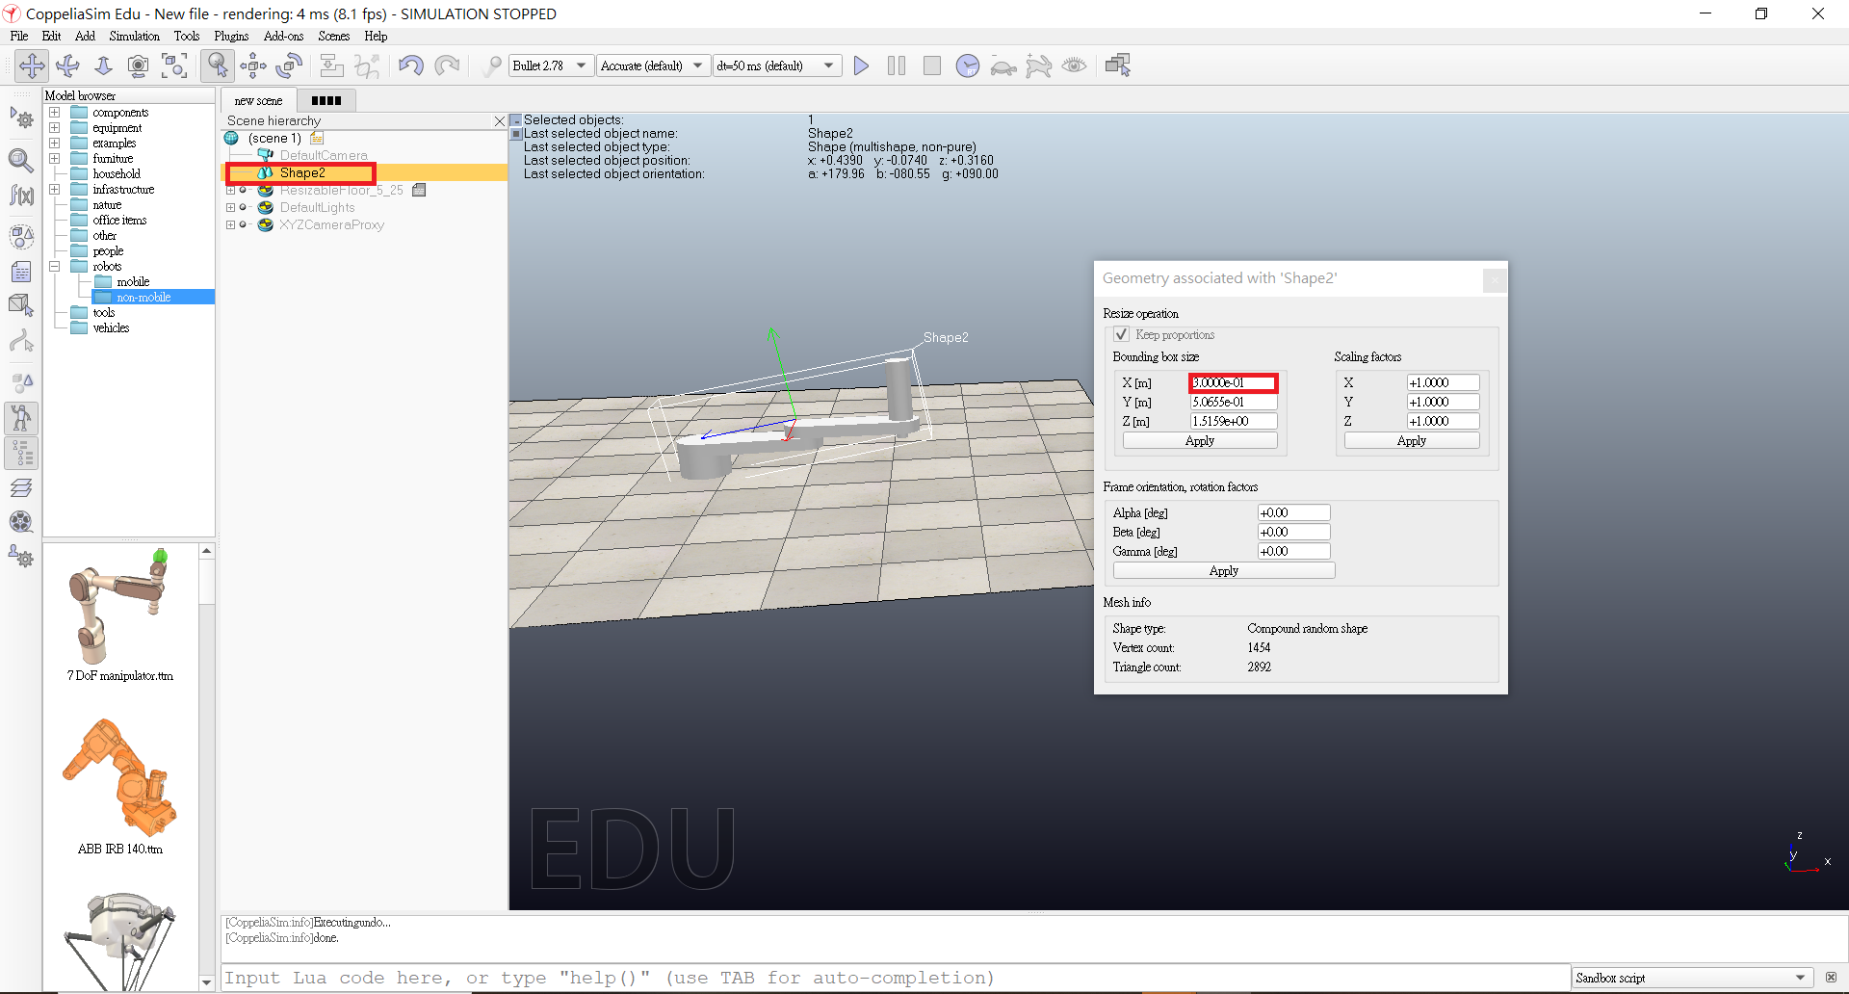Open scripts sidebar icon
The width and height of the screenshot is (1849, 994).
[x=21, y=273]
